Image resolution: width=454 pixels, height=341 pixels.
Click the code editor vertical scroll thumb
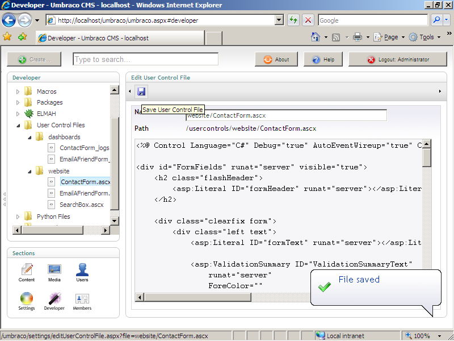pyautogui.click(x=427, y=157)
